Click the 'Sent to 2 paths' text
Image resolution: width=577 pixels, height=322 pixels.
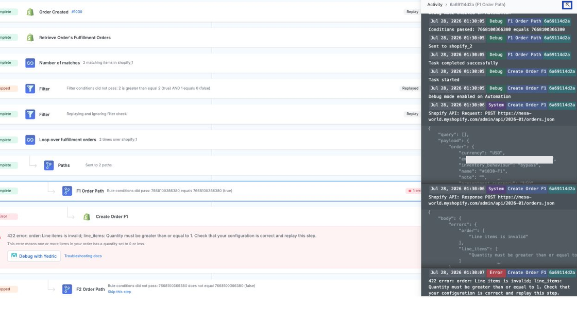98,165
